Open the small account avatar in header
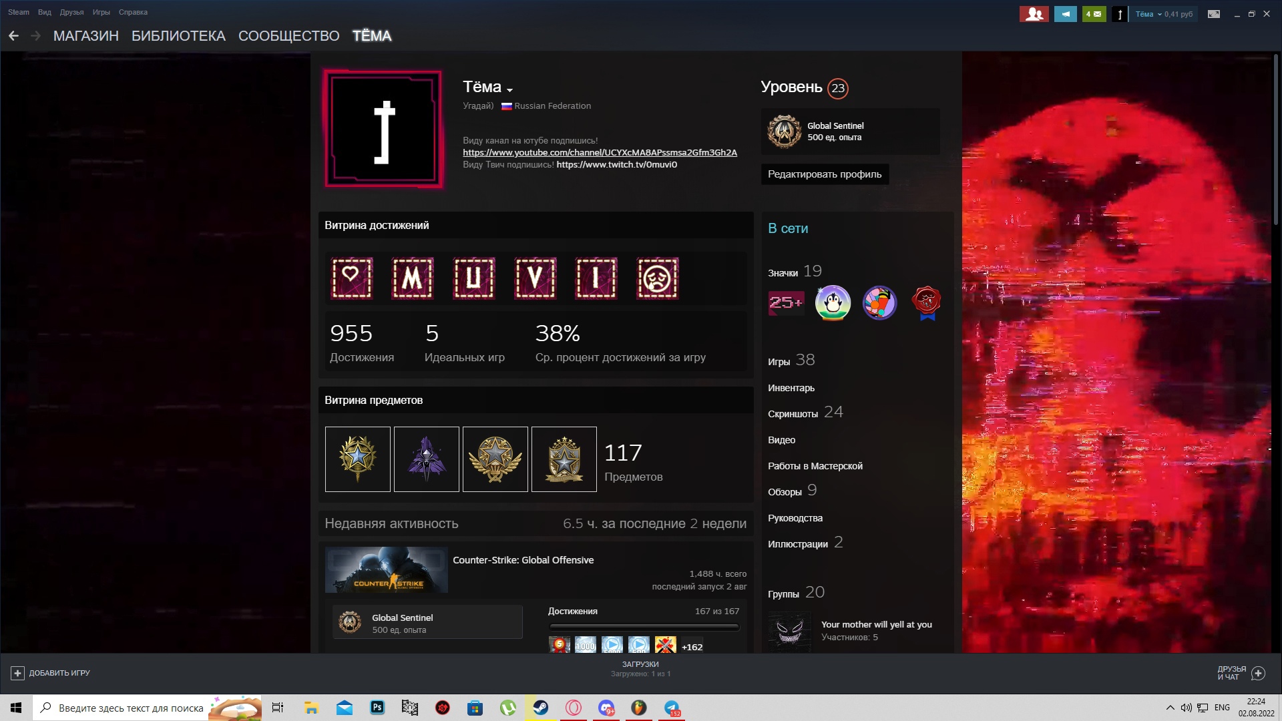 pos(1120,14)
